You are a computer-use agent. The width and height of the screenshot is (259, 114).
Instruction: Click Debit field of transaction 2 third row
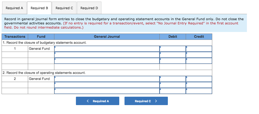click(173, 91)
